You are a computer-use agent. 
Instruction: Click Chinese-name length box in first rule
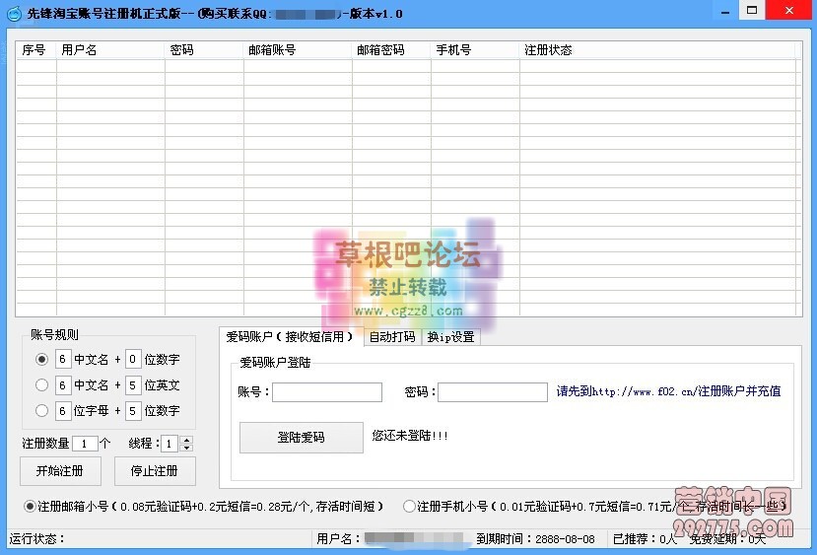(63, 359)
